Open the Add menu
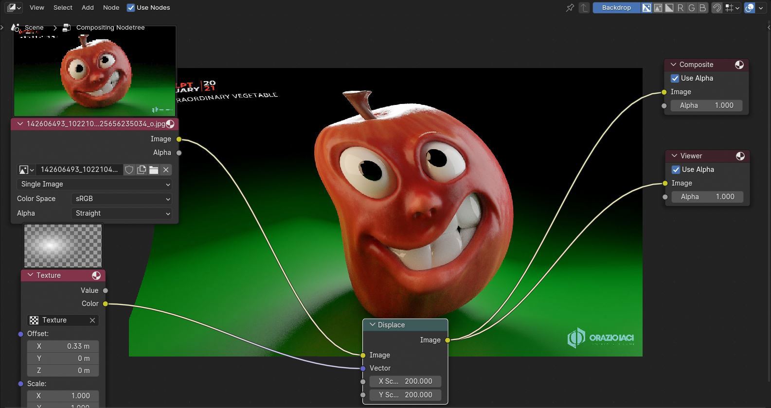Screen dimensions: 771x408 click(x=88, y=7)
